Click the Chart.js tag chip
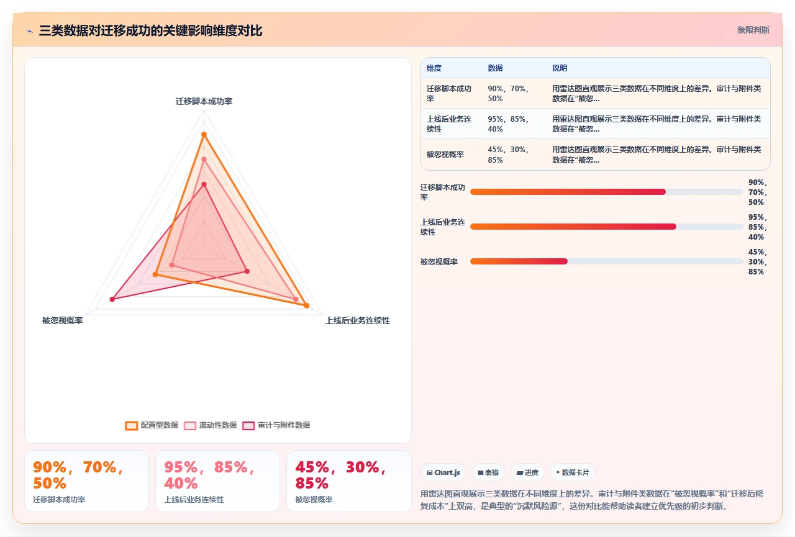Screen dimensions: 795x537 click(x=443, y=472)
